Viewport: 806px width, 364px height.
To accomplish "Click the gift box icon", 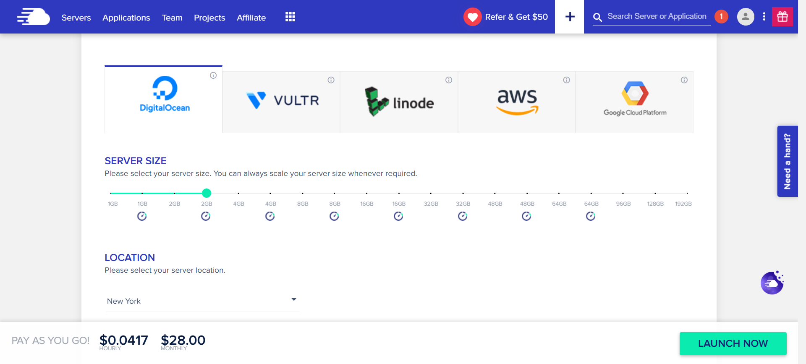I will tap(782, 17).
